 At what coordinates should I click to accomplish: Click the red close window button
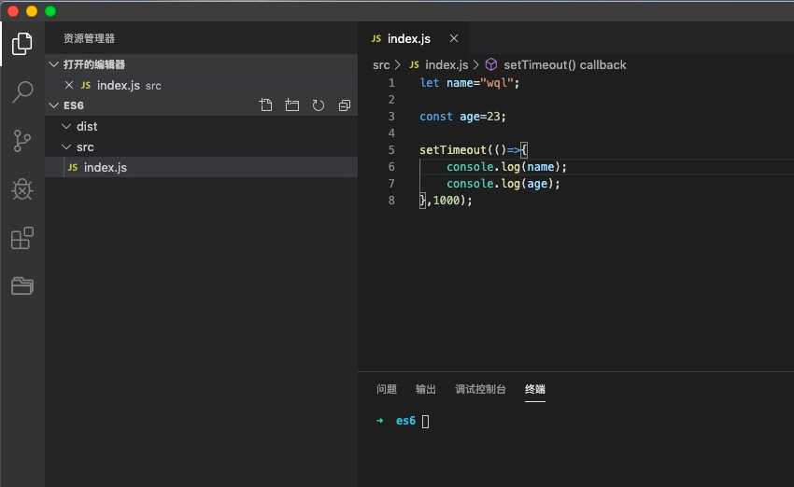point(13,11)
